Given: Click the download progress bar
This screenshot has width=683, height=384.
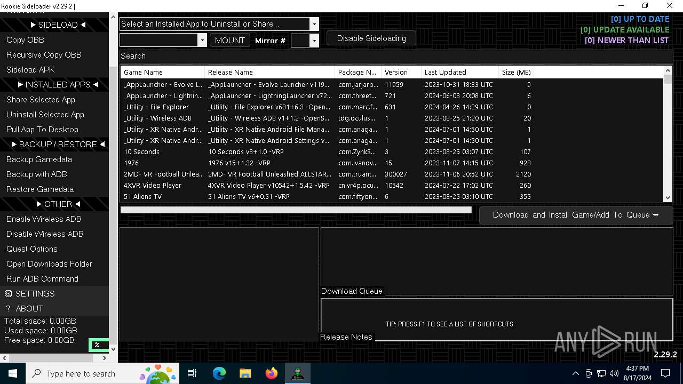Looking at the screenshot, I should point(296,210).
